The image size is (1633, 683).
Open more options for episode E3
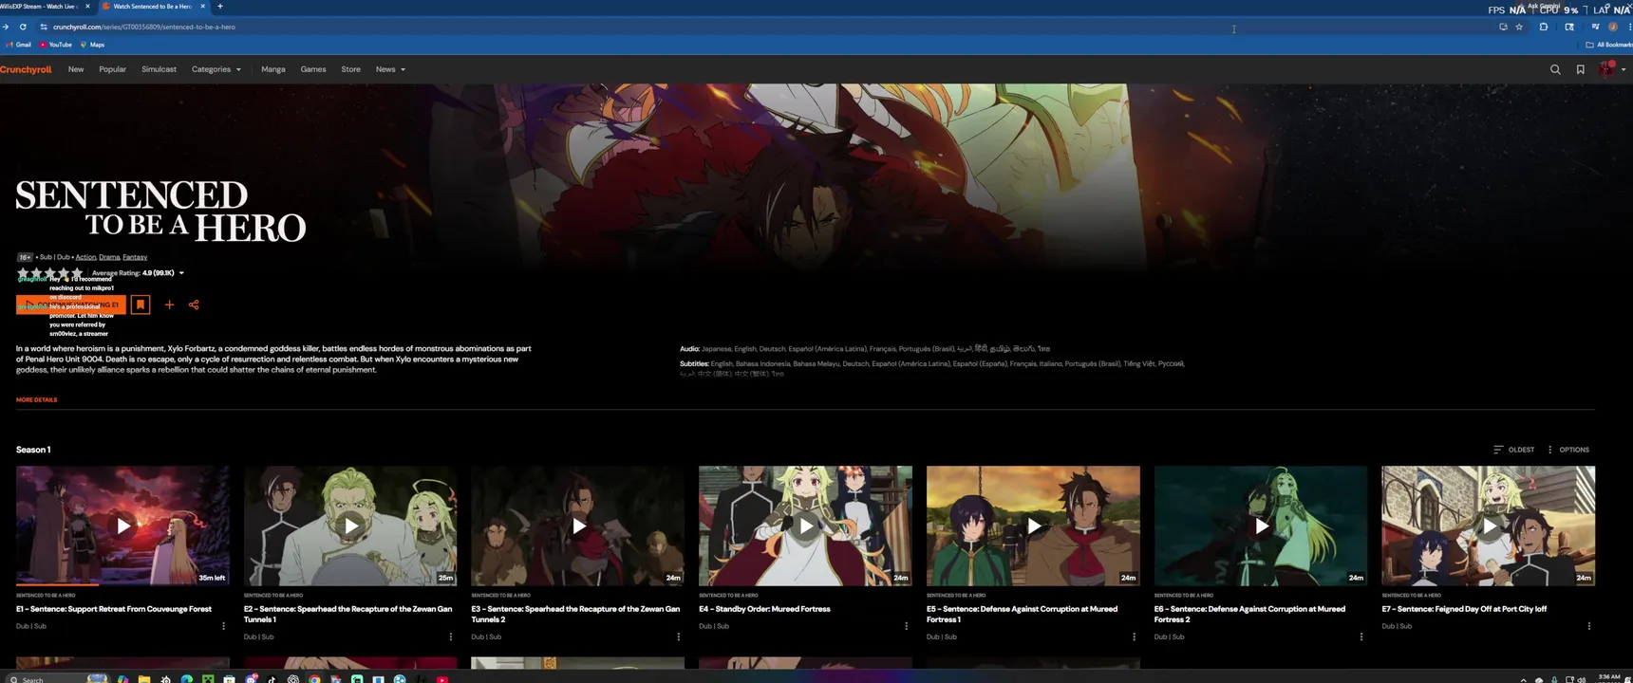point(679,637)
